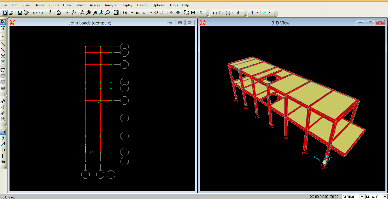Set view to xz plane

138,13
